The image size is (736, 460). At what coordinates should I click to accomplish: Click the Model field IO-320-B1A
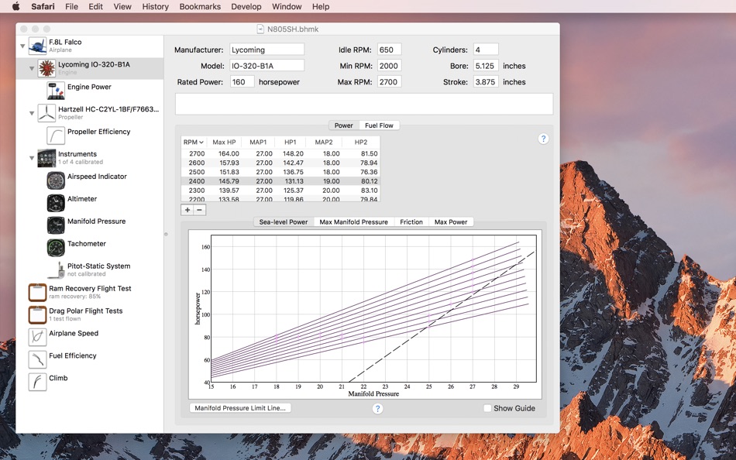pyautogui.click(x=267, y=66)
